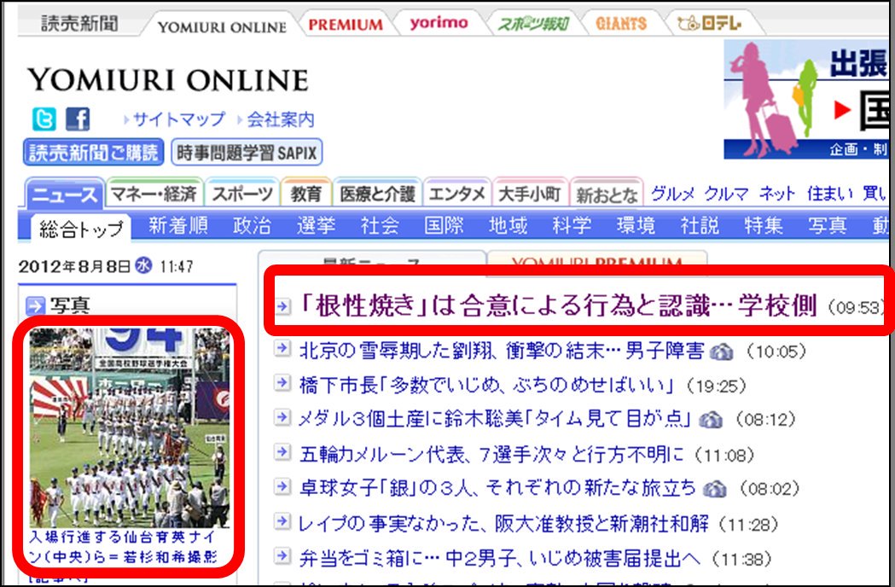Open the グルメ link
Viewport: 895px width, 587px height.
tap(672, 195)
